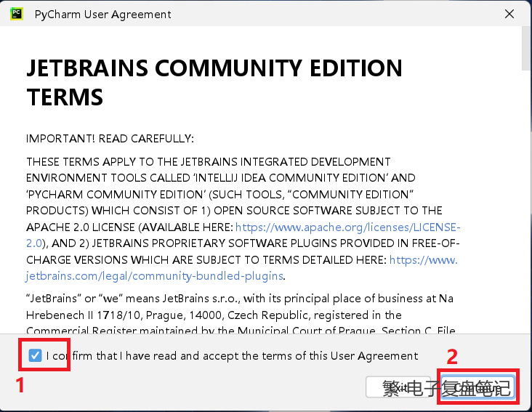The height and width of the screenshot is (412, 532).
Task: Click the 'IMPORTANT! READ CAREFULLY:' line
Action: (110, 139)
